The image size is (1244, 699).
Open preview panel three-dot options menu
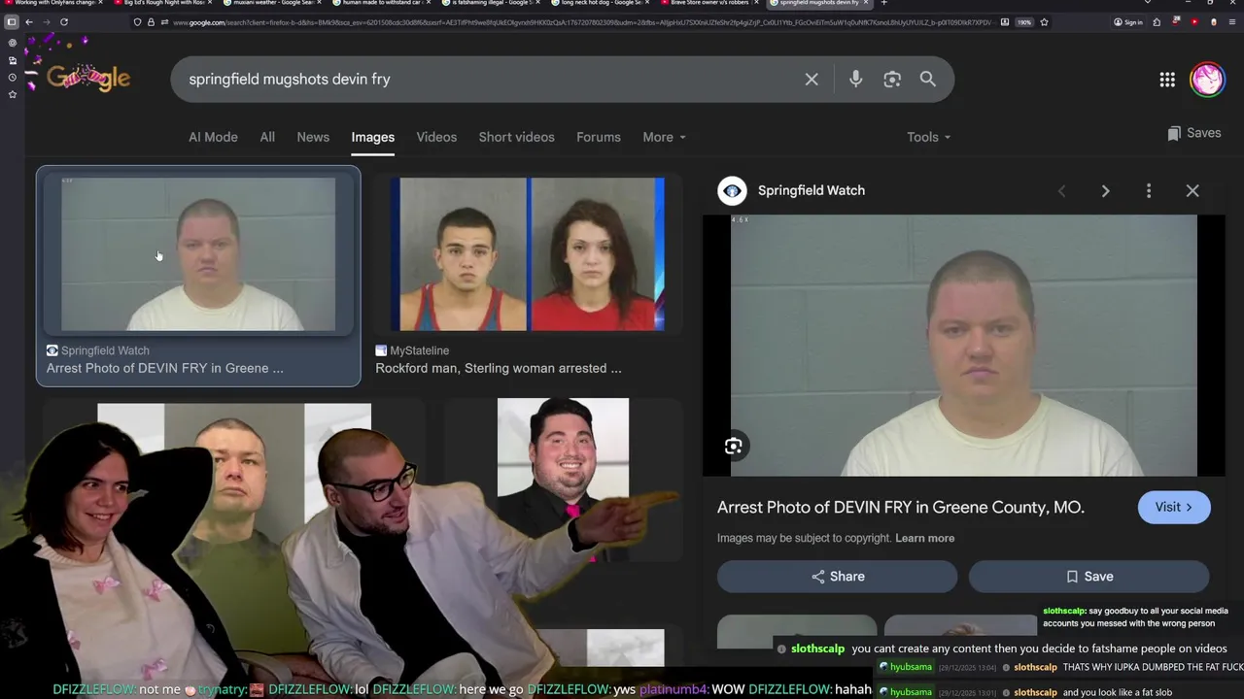(1149, 191)
